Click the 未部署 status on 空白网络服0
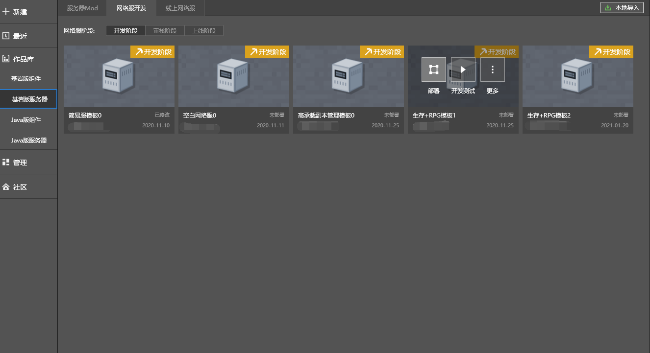 (x=277, y=115)
